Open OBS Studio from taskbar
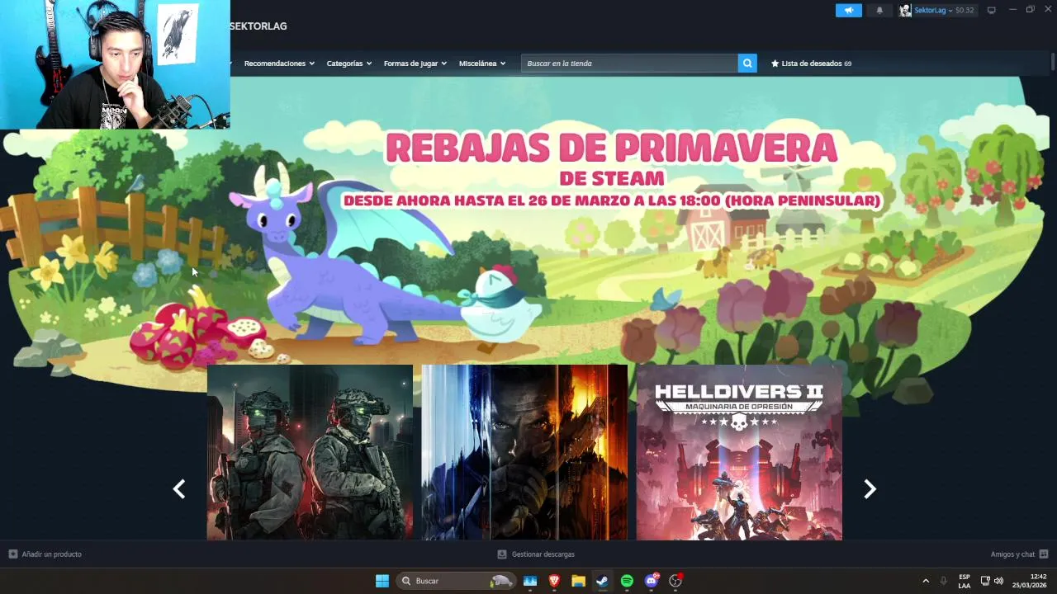 coord(675,581)
